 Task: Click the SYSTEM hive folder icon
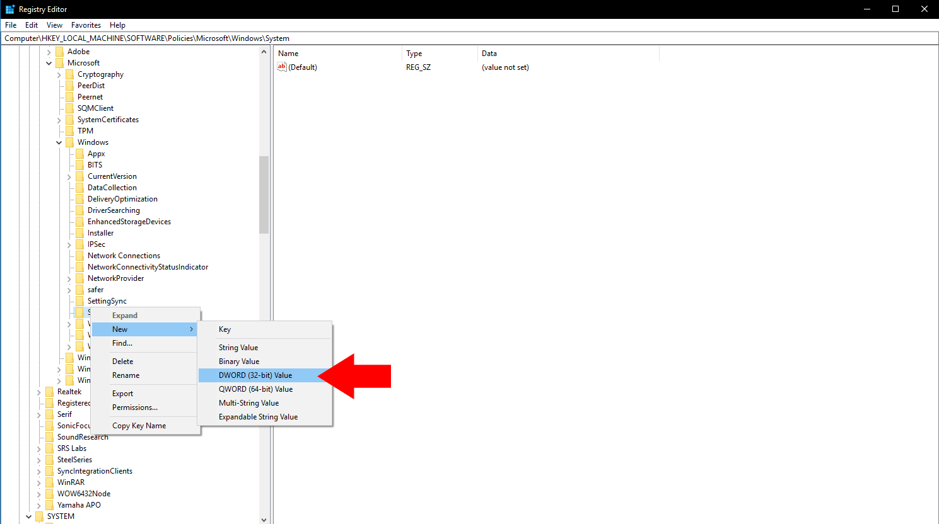(x=40, y=516)
